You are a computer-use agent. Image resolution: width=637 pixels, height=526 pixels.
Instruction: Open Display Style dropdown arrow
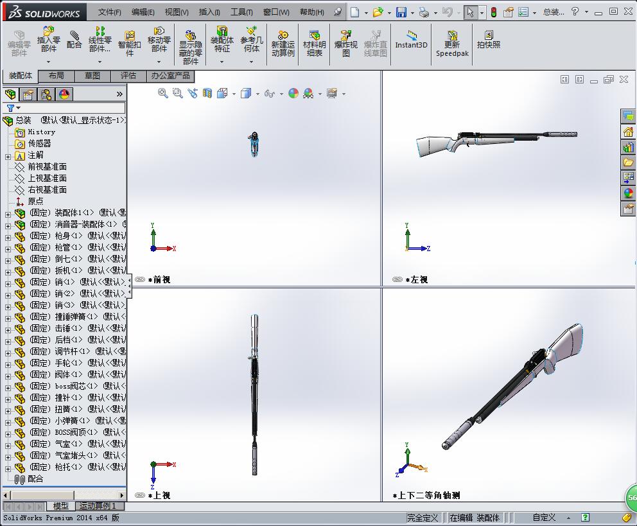point(257,94)
